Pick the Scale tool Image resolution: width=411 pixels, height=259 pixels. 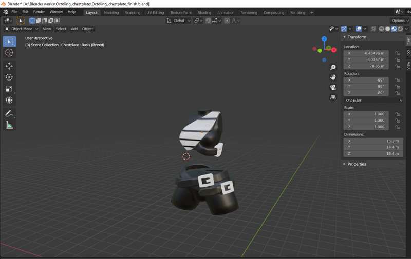[x=9, y=89]
